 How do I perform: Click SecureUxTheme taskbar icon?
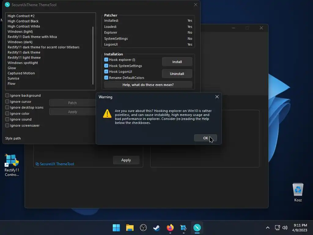tap(197, 228)
